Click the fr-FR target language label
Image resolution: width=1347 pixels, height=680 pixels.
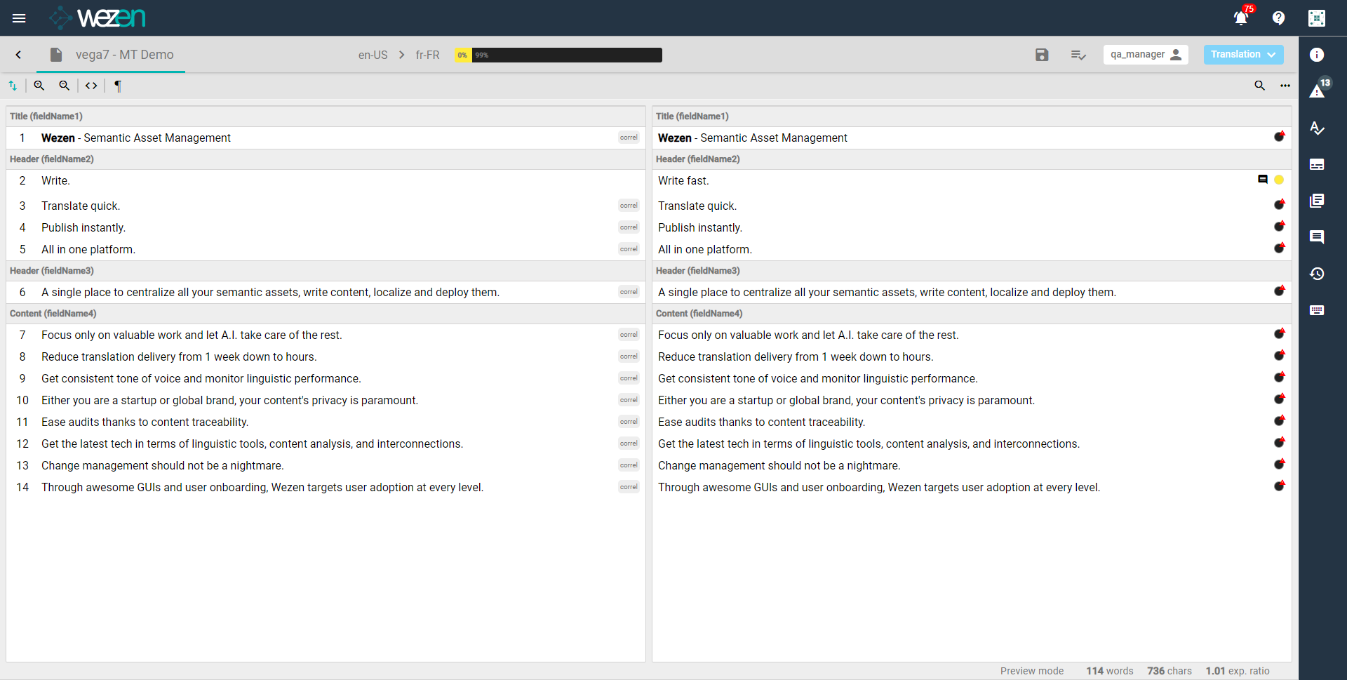click(427, 55)
